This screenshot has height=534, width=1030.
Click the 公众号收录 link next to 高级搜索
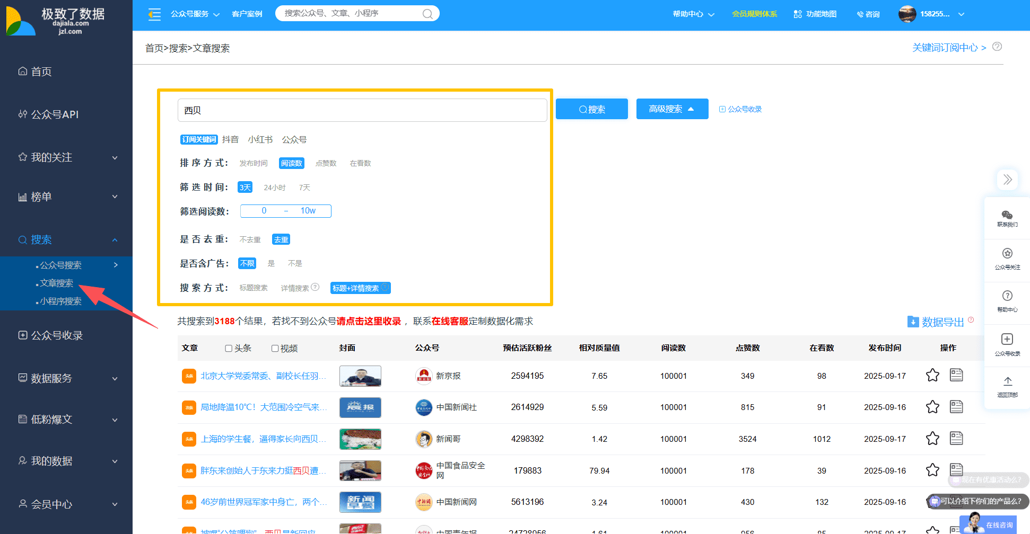pos(740,109)
